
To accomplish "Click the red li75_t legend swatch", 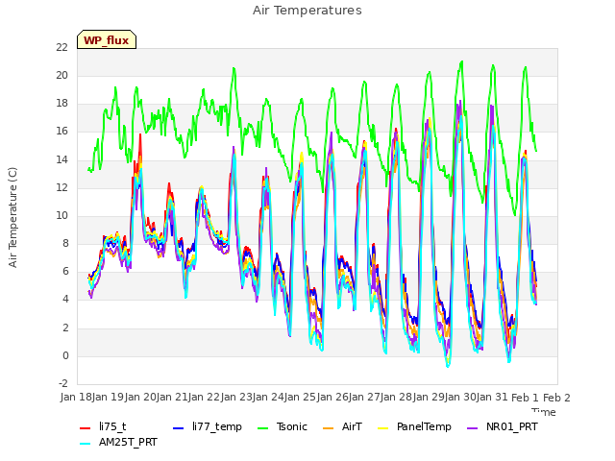I will (x=86, y=428).
